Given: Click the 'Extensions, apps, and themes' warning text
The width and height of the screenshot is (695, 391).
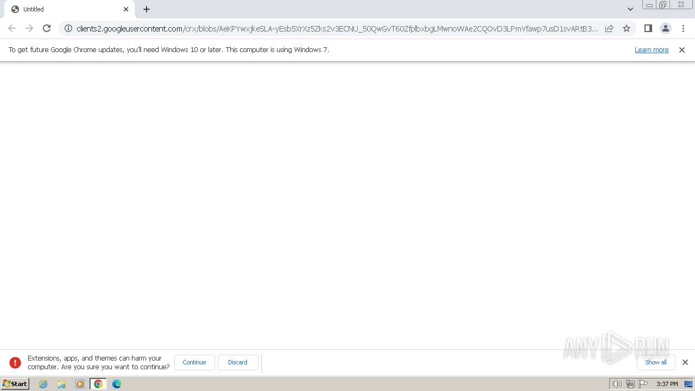Looking at the screenshot, I should pyautogui.click(x=99, y=362).
